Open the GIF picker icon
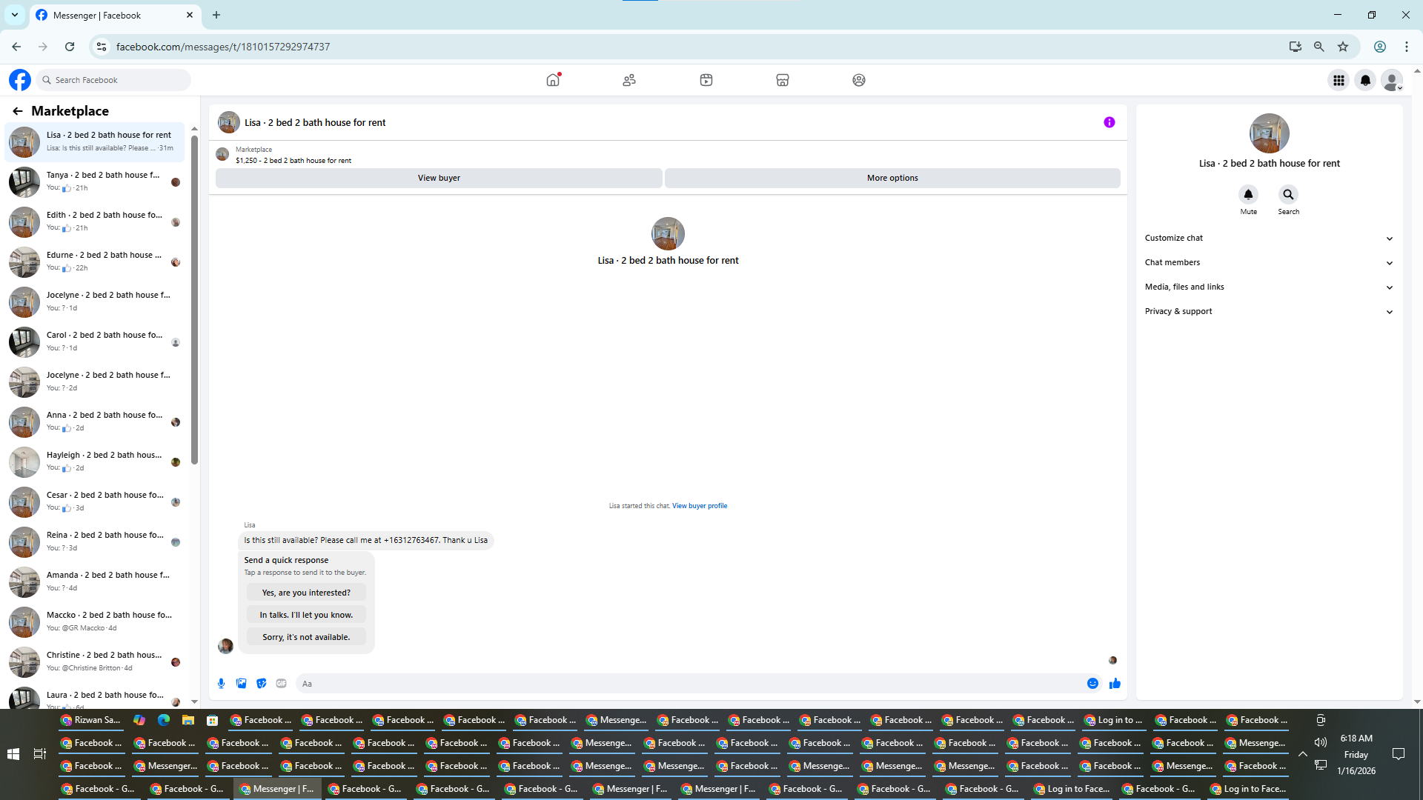1423x800 pixels. pos(281,684)
